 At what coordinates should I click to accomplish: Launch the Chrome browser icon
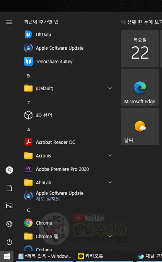coord(28,223)
